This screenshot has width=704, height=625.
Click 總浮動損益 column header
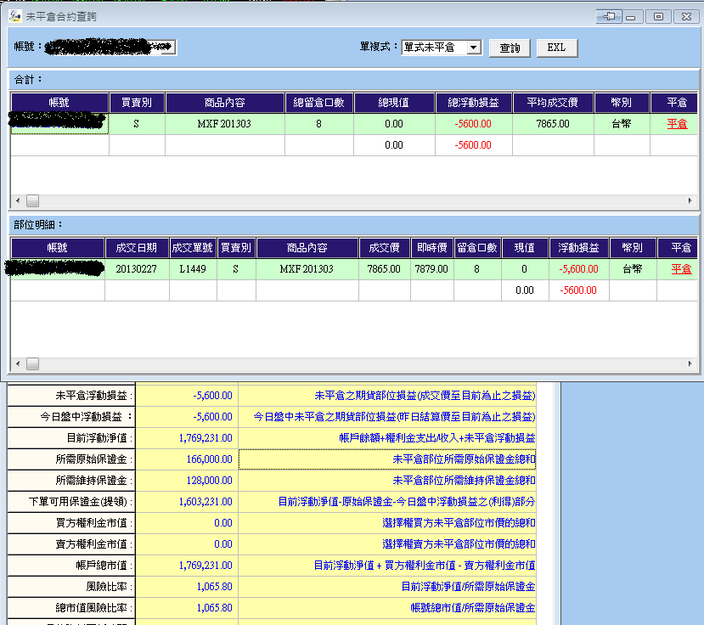coord(474,103)
